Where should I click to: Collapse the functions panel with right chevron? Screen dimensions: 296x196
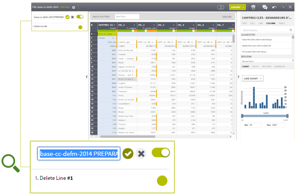point(239,77)
